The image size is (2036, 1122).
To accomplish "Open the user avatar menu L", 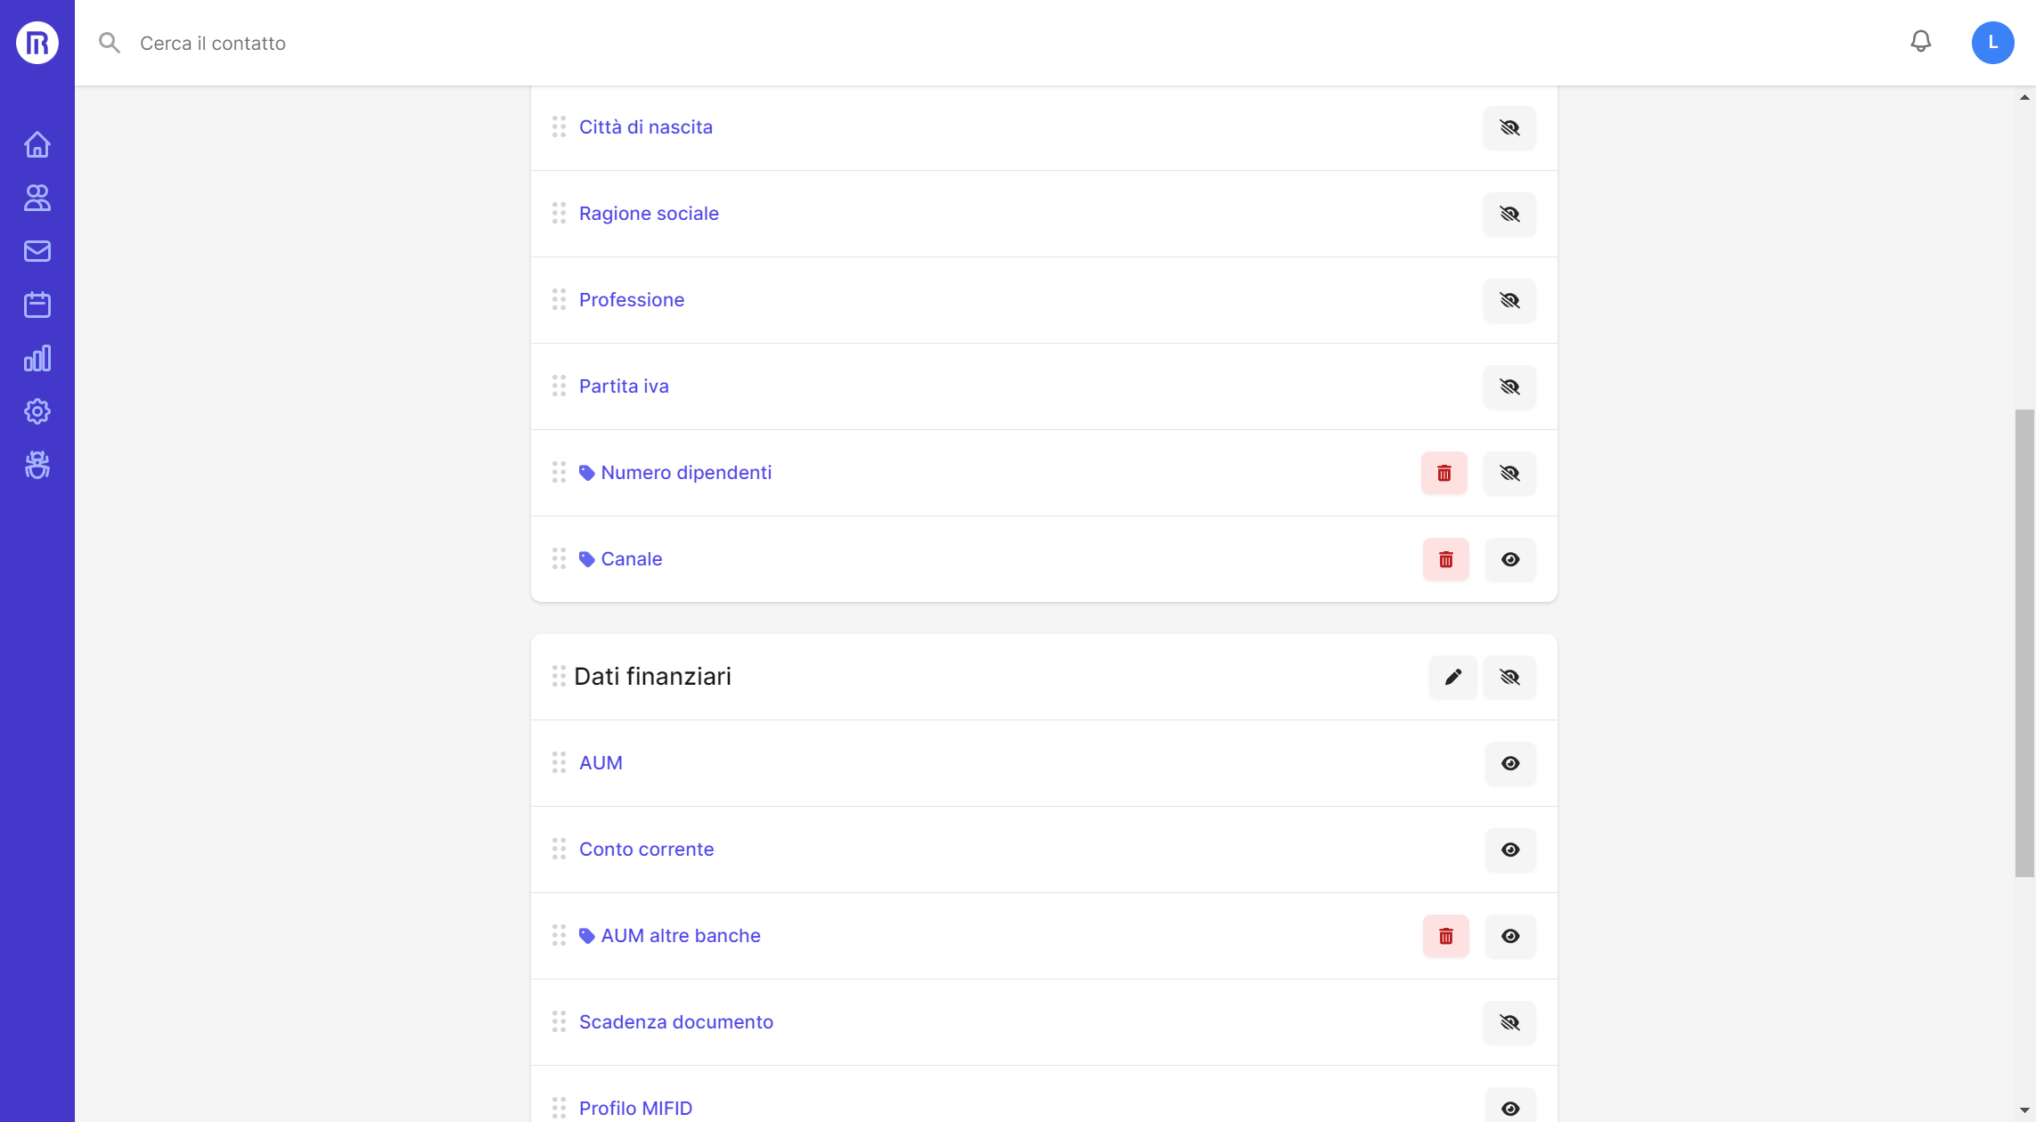I will coord(1992,43).
